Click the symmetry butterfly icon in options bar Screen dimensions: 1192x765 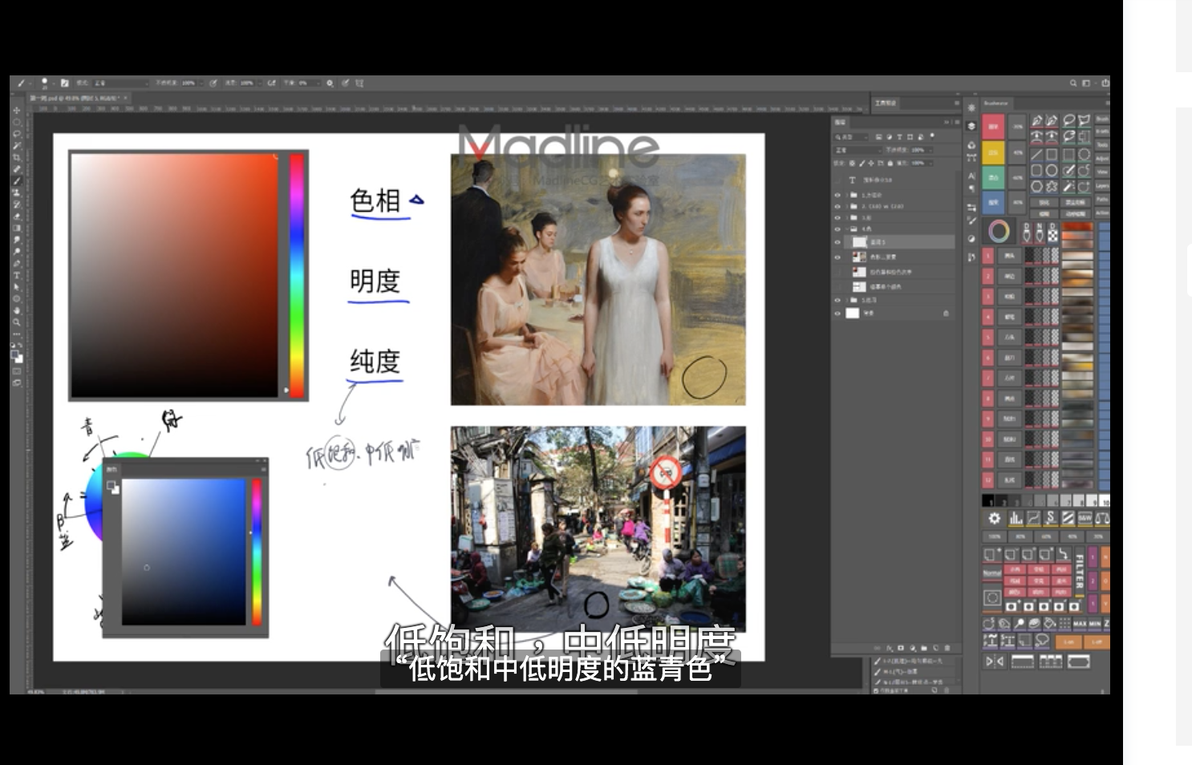[x=359, y=83]
